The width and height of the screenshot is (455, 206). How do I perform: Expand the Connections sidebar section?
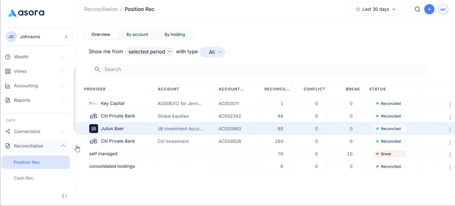[x=35, y=132]
